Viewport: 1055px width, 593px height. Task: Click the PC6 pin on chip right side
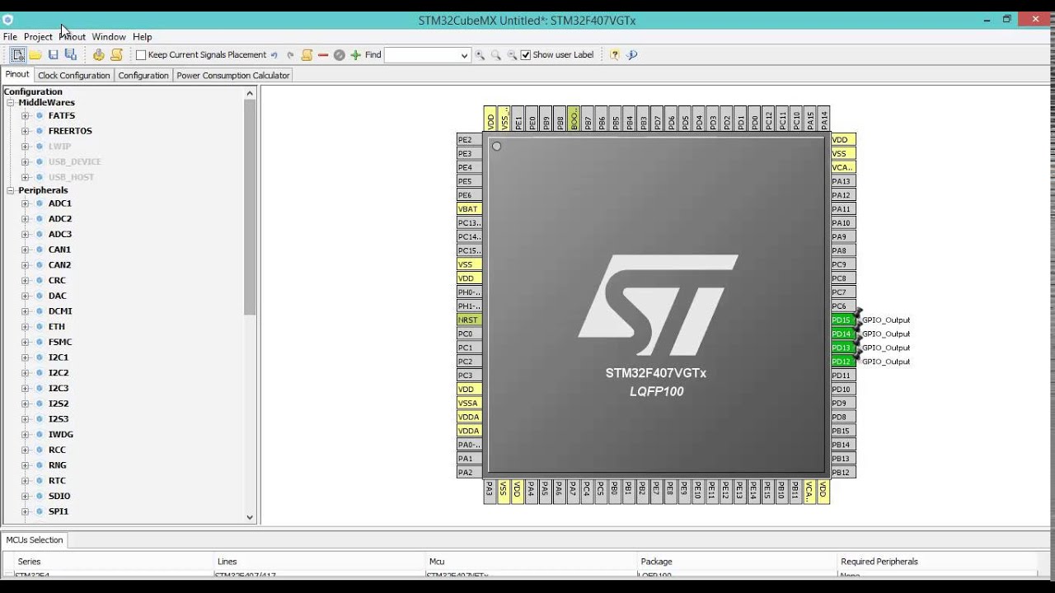click(x=842, y=306)
